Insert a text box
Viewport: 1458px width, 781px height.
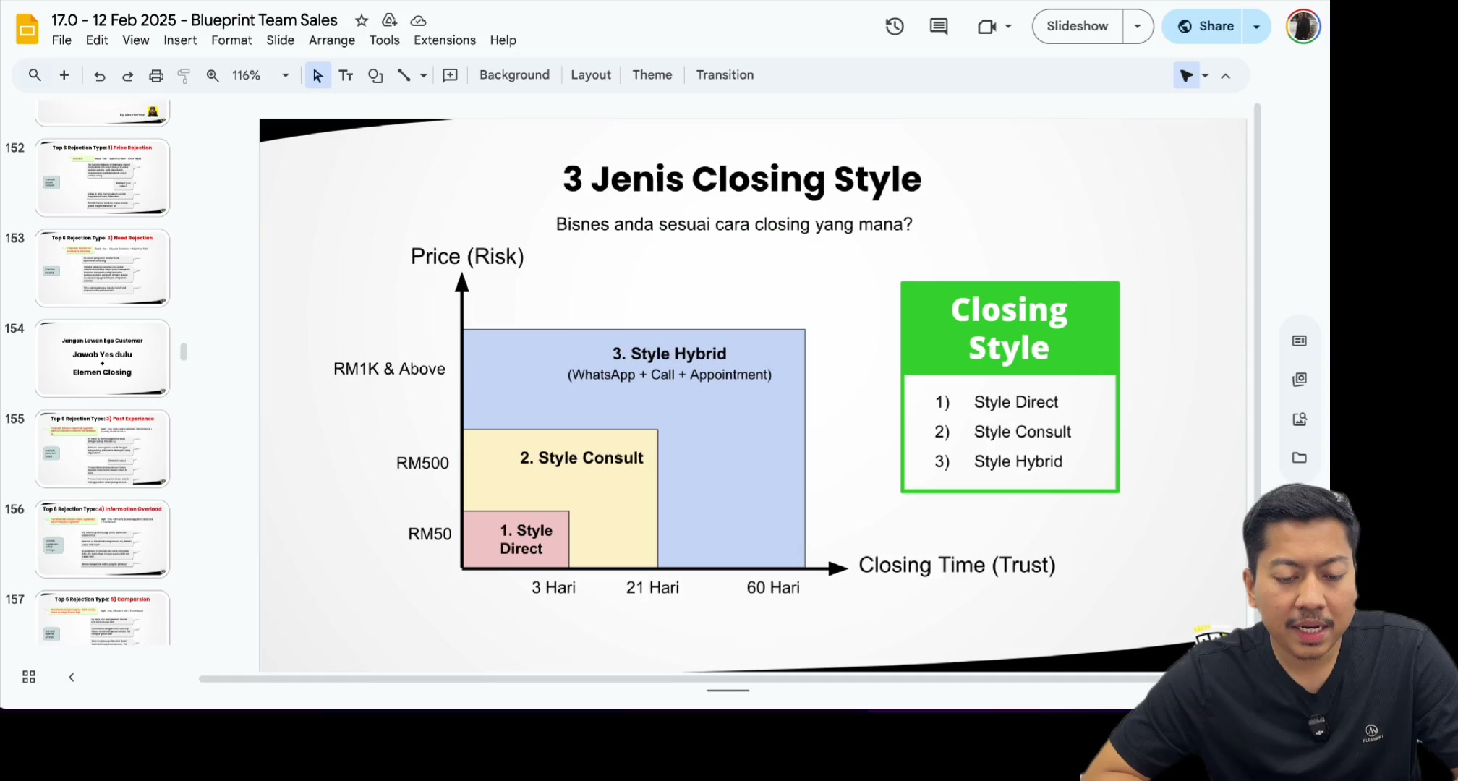[346, 75]
